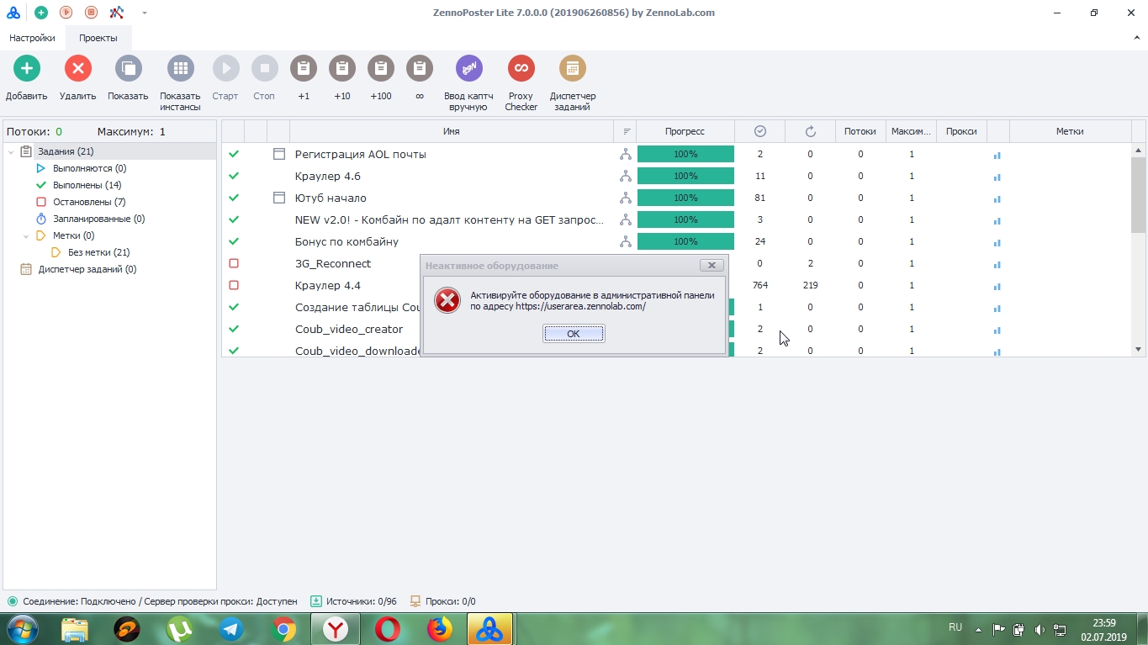Click the progress bar of Ютуб начало

(x=685, y=198)
